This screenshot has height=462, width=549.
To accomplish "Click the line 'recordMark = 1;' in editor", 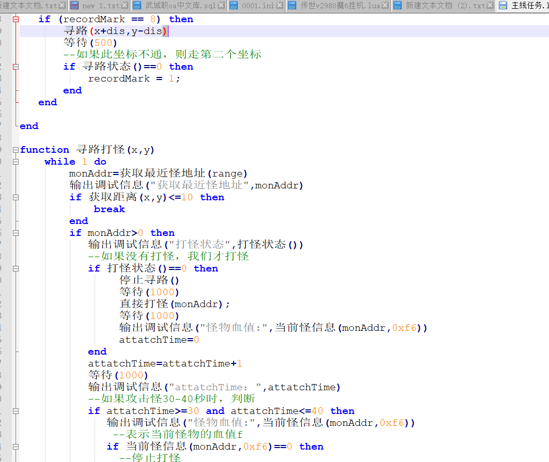I will coord(134,78).
